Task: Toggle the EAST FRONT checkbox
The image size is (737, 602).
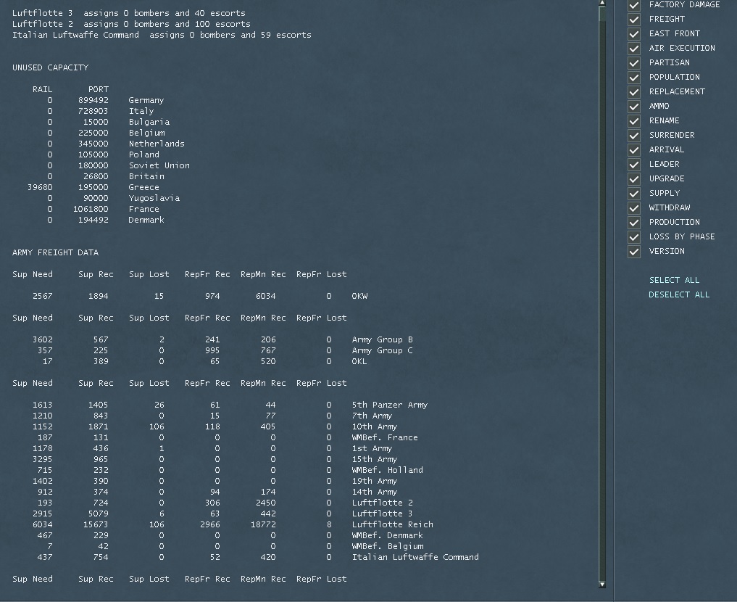Action: [634, 34]
